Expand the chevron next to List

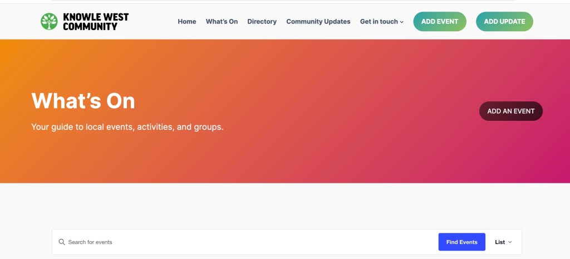click(x=510, y=242)
